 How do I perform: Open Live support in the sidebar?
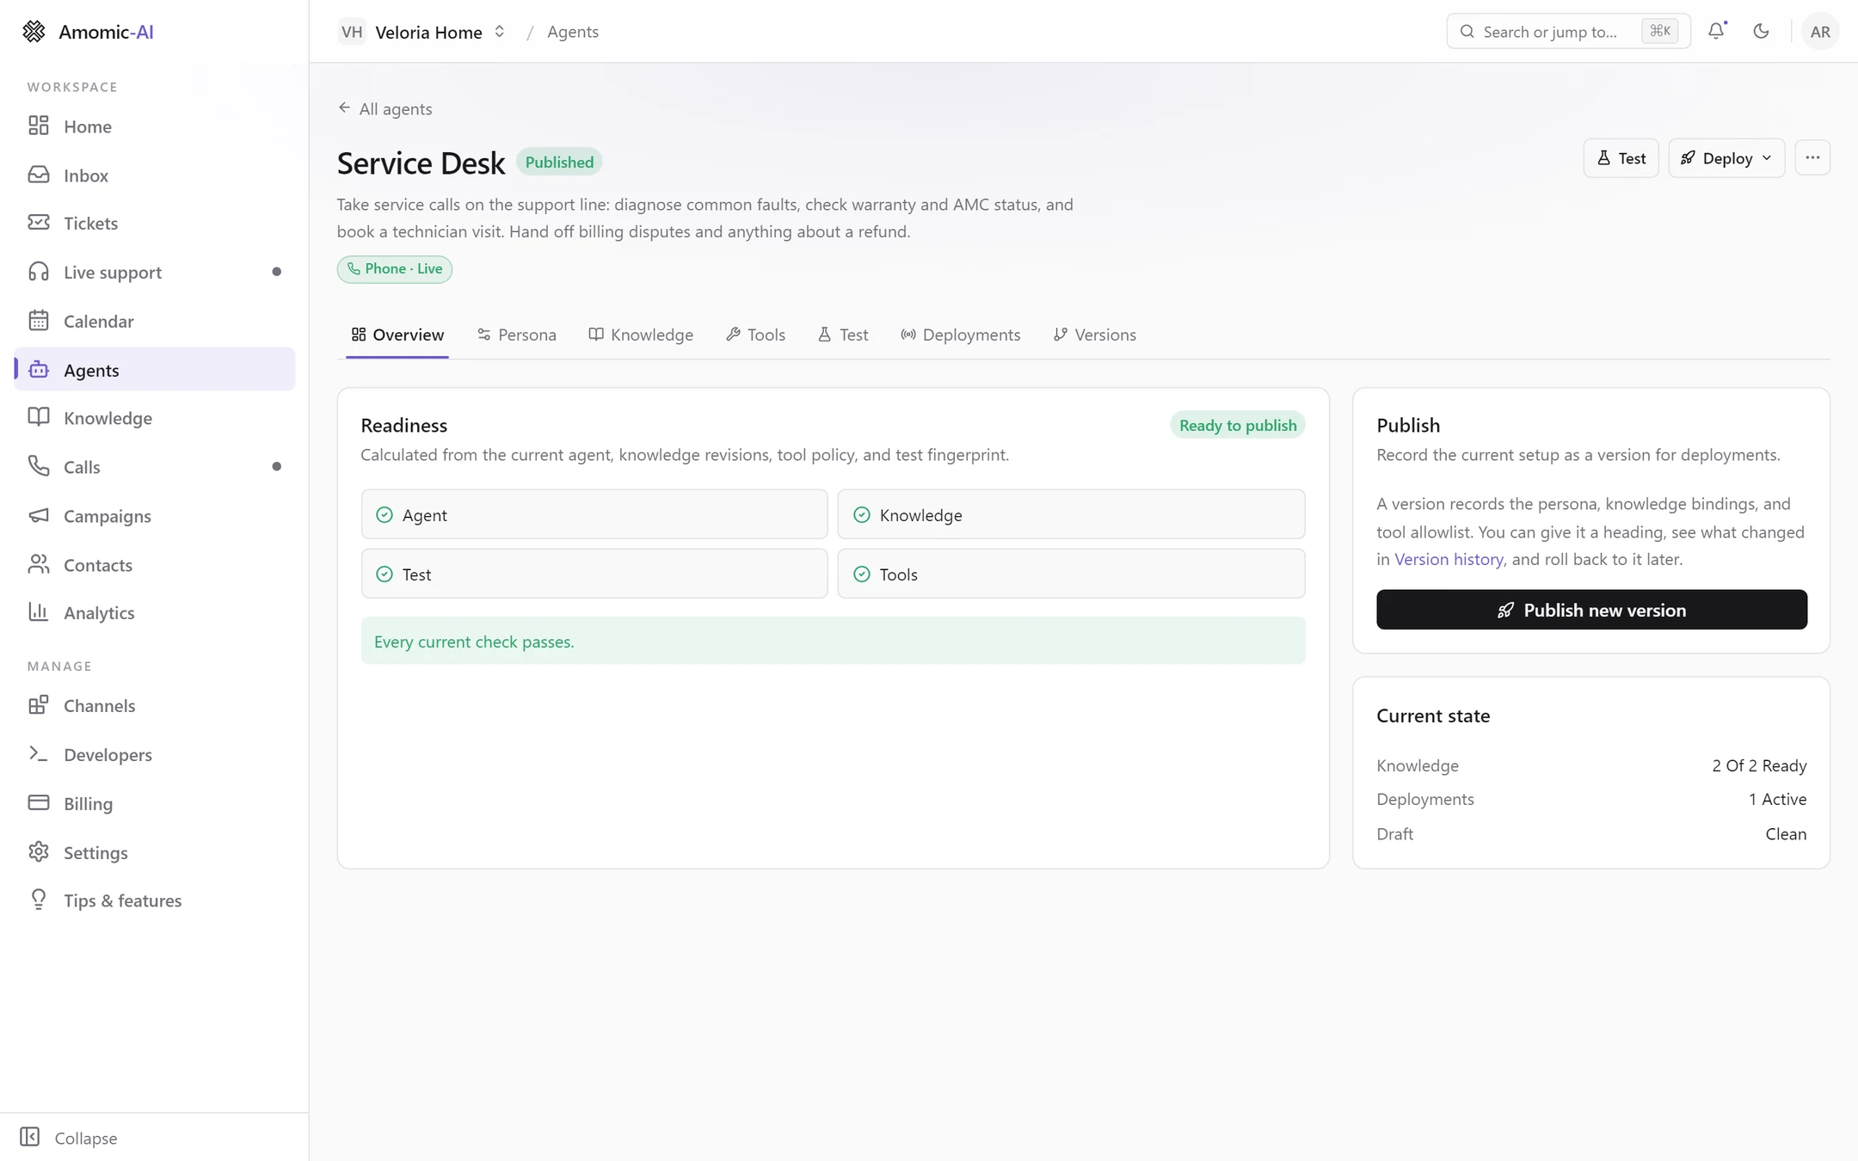[155, 272]
